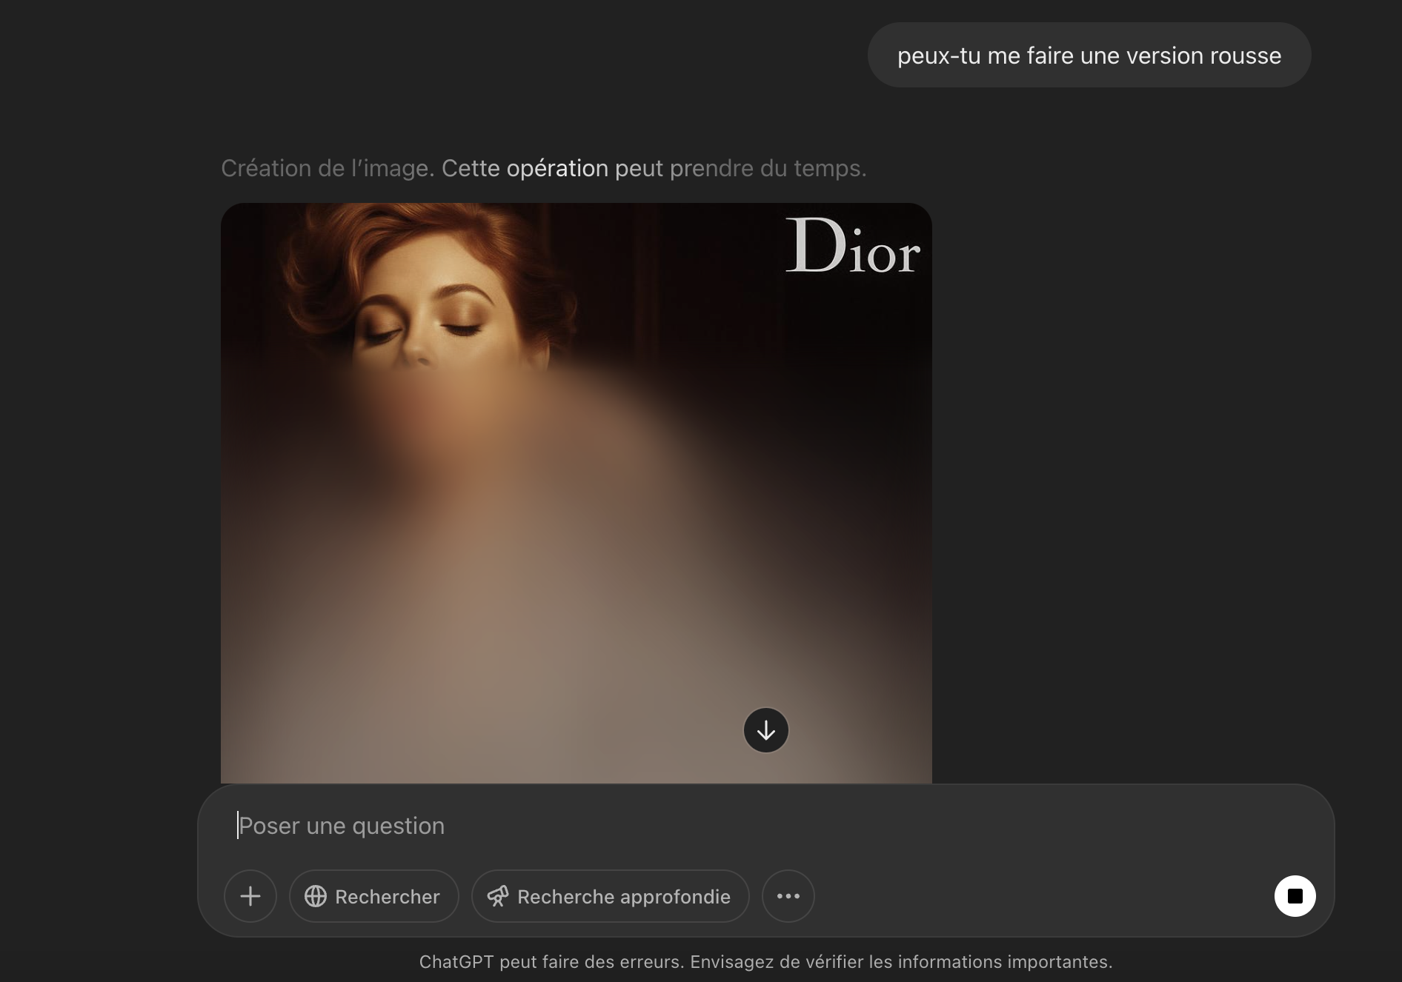
Task: Click the blurred lower area of generating image
Action: (519, 592)
